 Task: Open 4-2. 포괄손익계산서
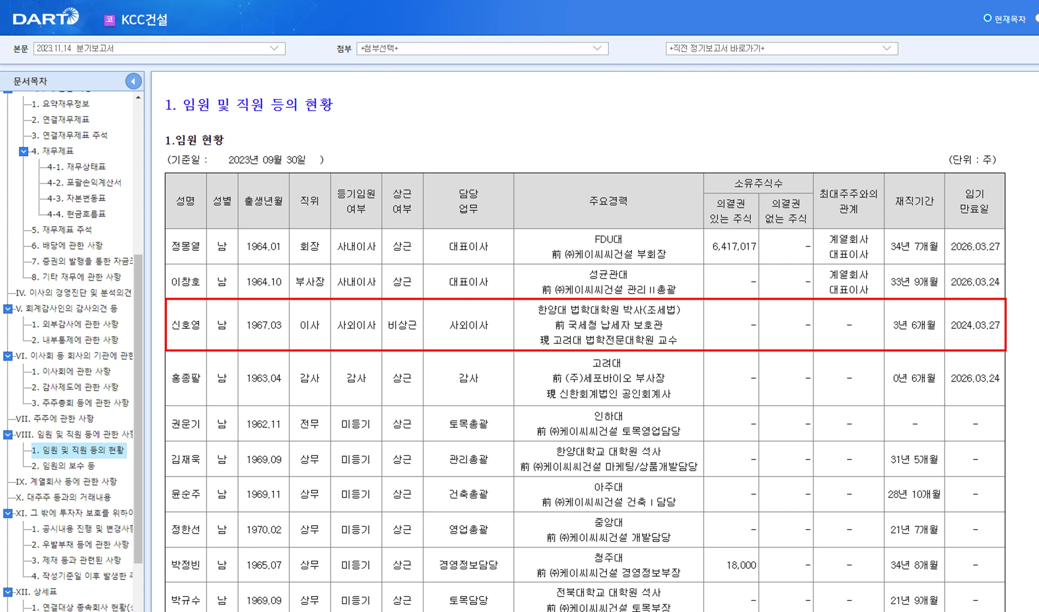(84, 183)
